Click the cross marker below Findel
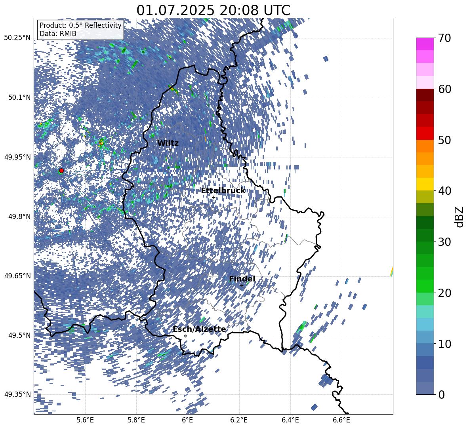Screen dimensions: 469x428 (x=242, y=286)
